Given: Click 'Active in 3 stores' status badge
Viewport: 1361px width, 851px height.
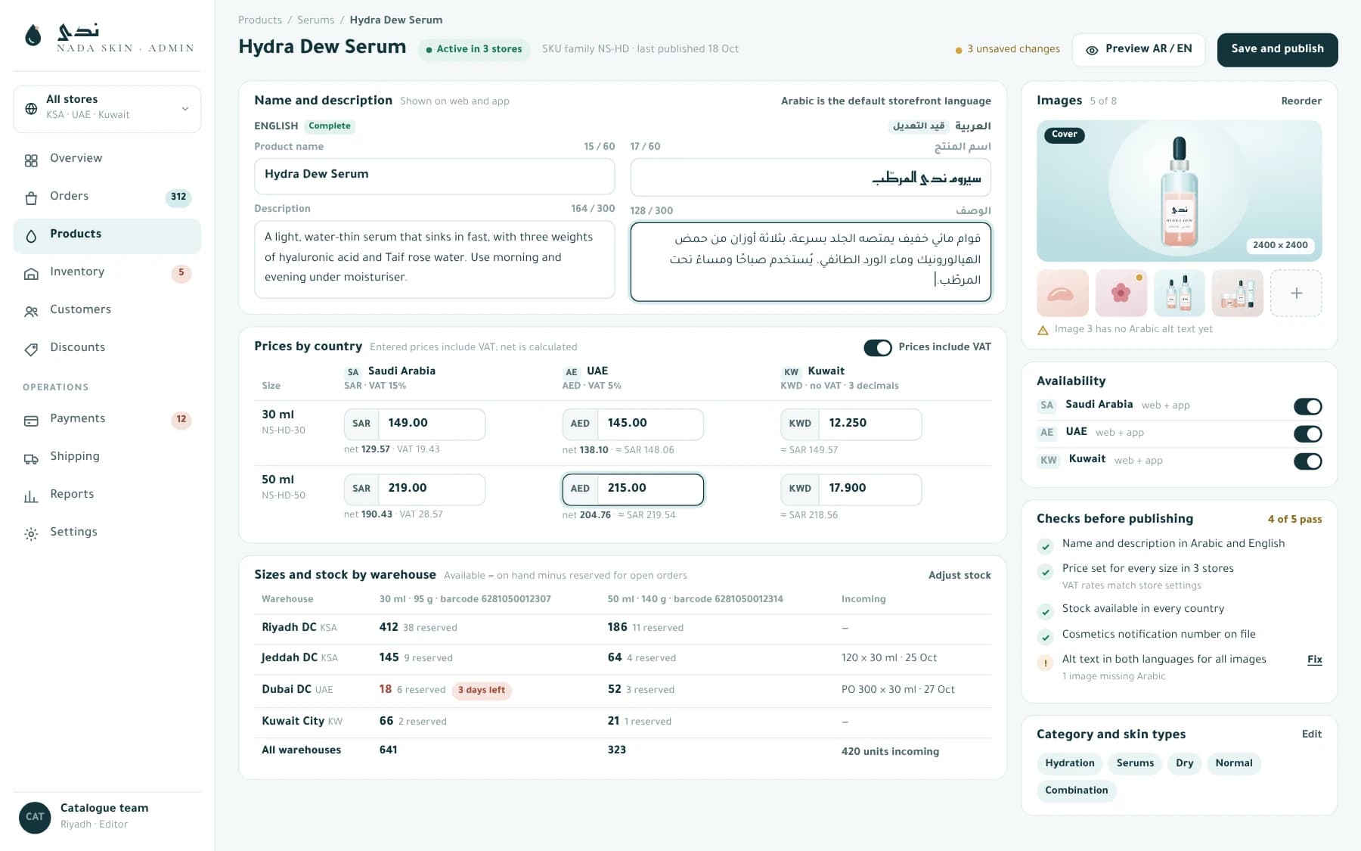Looking at the screenshot, I should 474,49.
